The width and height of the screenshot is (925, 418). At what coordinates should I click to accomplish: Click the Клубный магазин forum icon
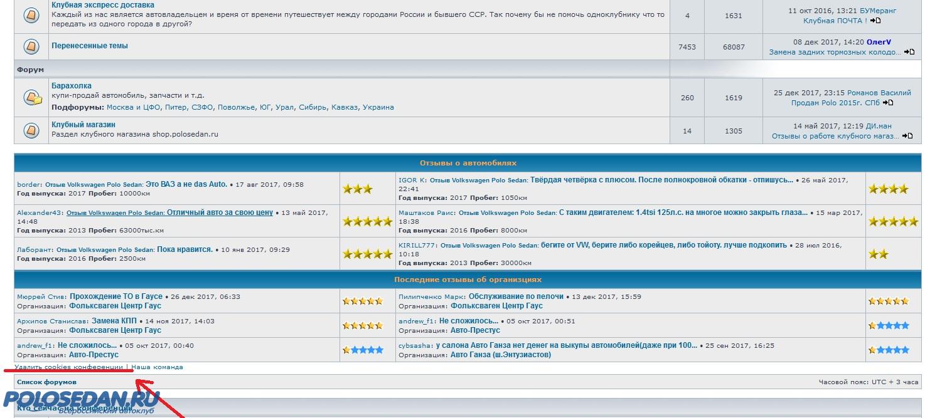click(x=31, y=130)
